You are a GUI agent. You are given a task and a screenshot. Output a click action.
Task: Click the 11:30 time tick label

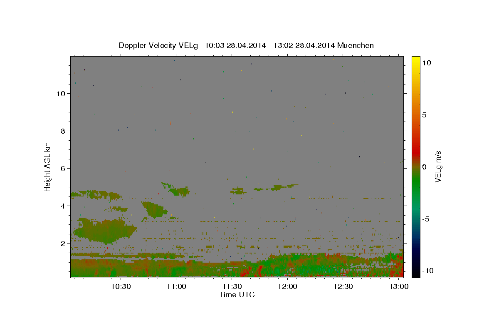[x=232, y=287]
